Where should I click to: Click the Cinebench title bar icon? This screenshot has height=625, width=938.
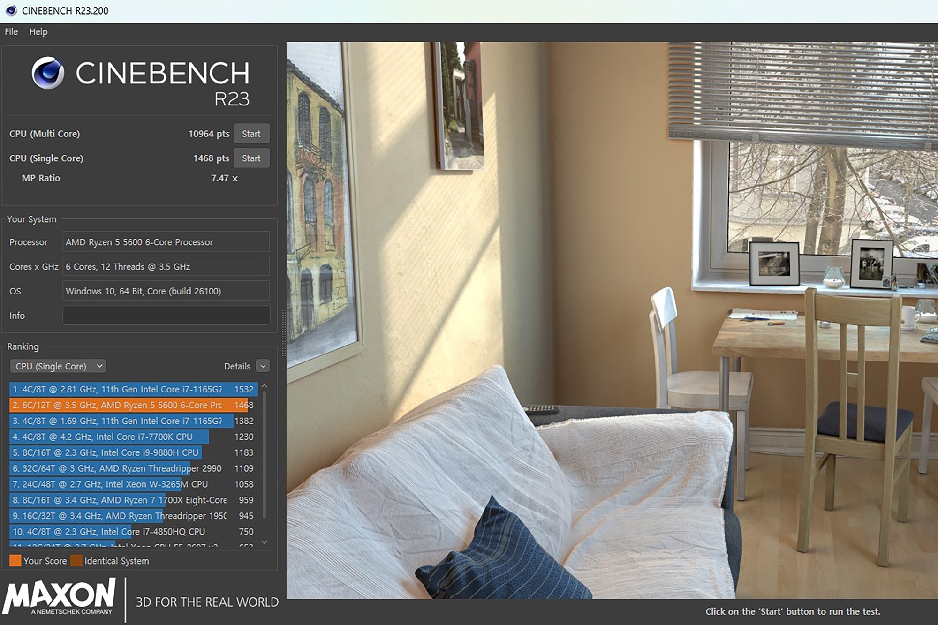click(x=10, y=10)
